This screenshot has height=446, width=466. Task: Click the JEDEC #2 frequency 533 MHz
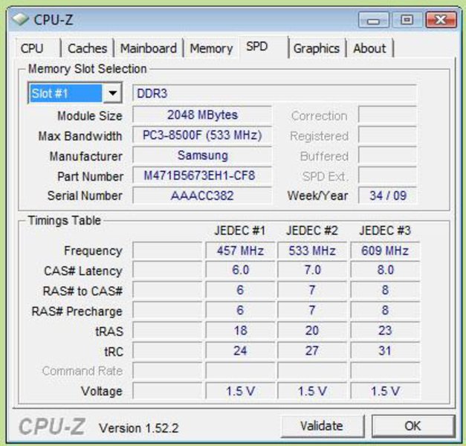pyautogui.click(x=312, y=251)
